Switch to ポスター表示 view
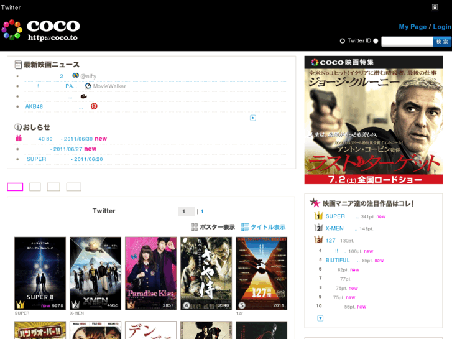Image resolution: width=452 pixels, height=339 pixels. click(213, 227)
